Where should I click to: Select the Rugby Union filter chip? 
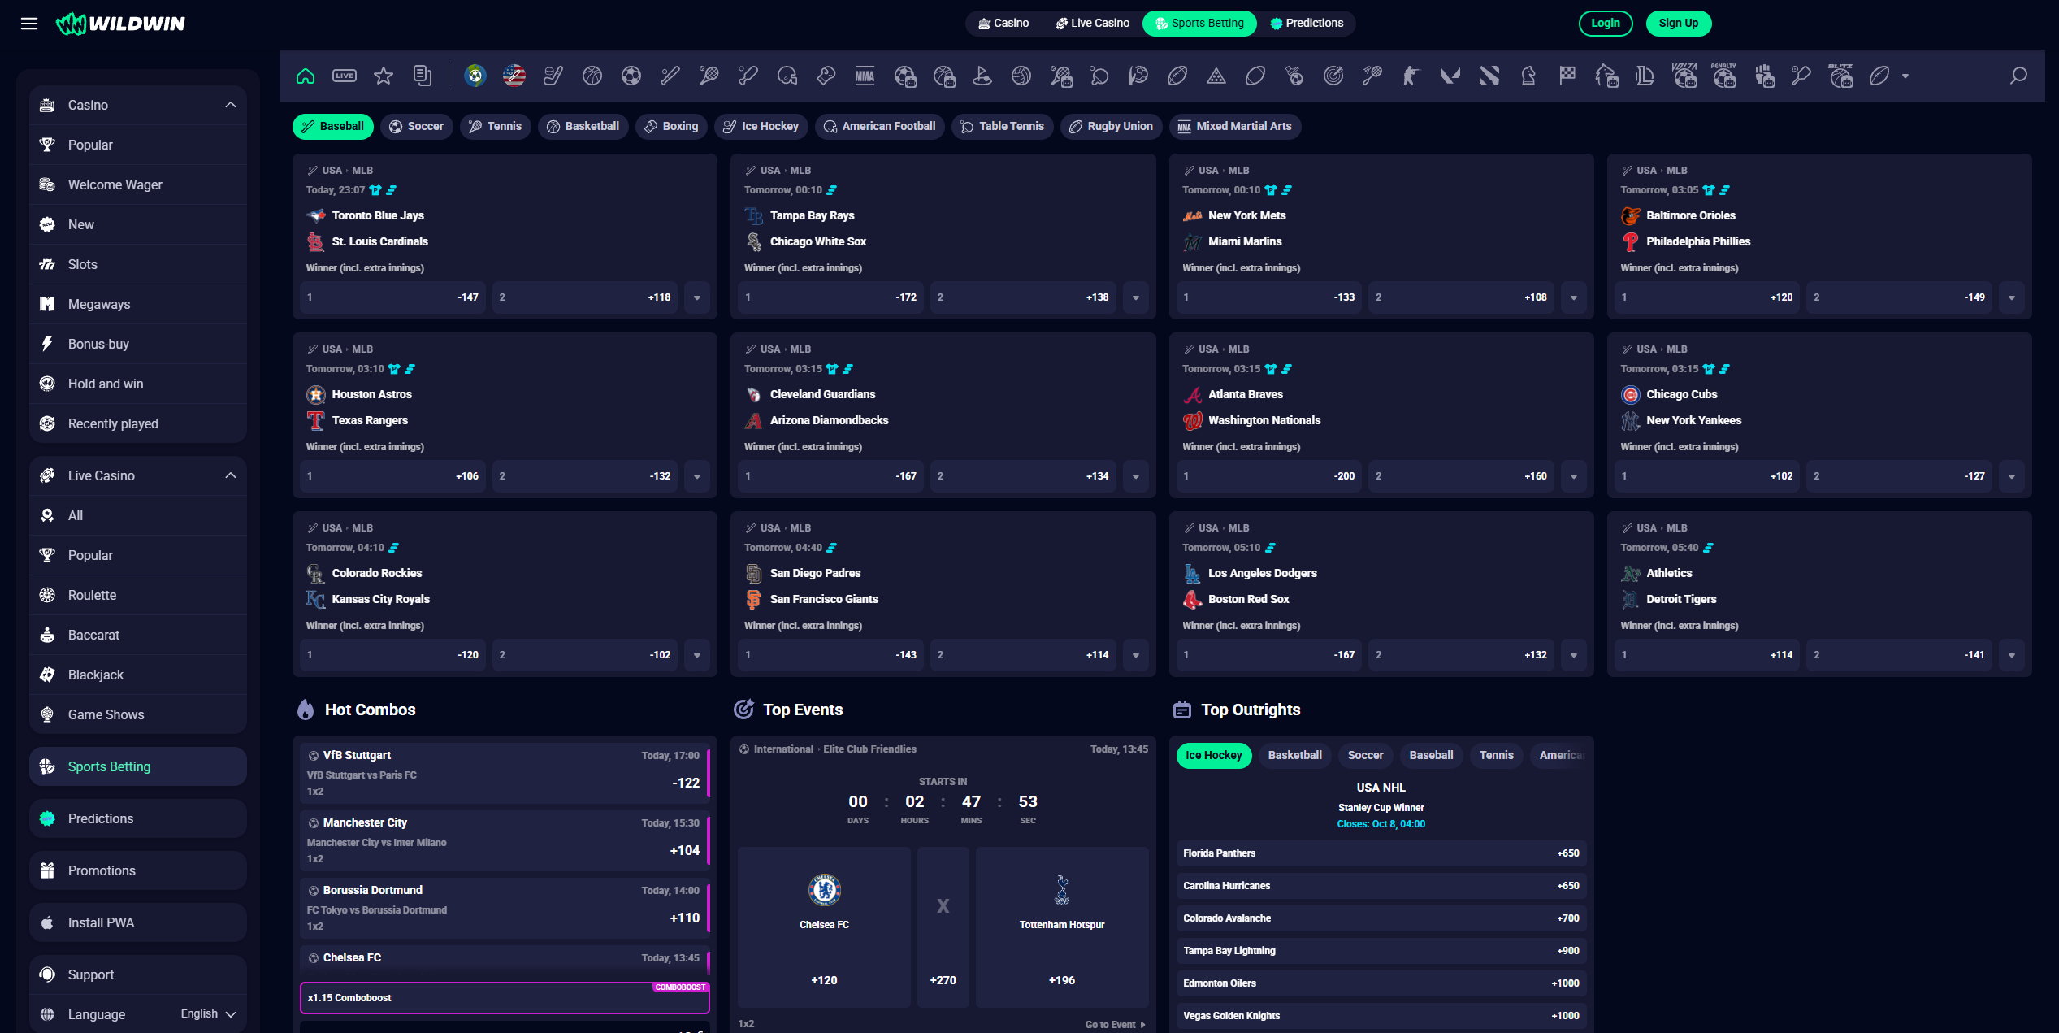tap(1111, 126)
